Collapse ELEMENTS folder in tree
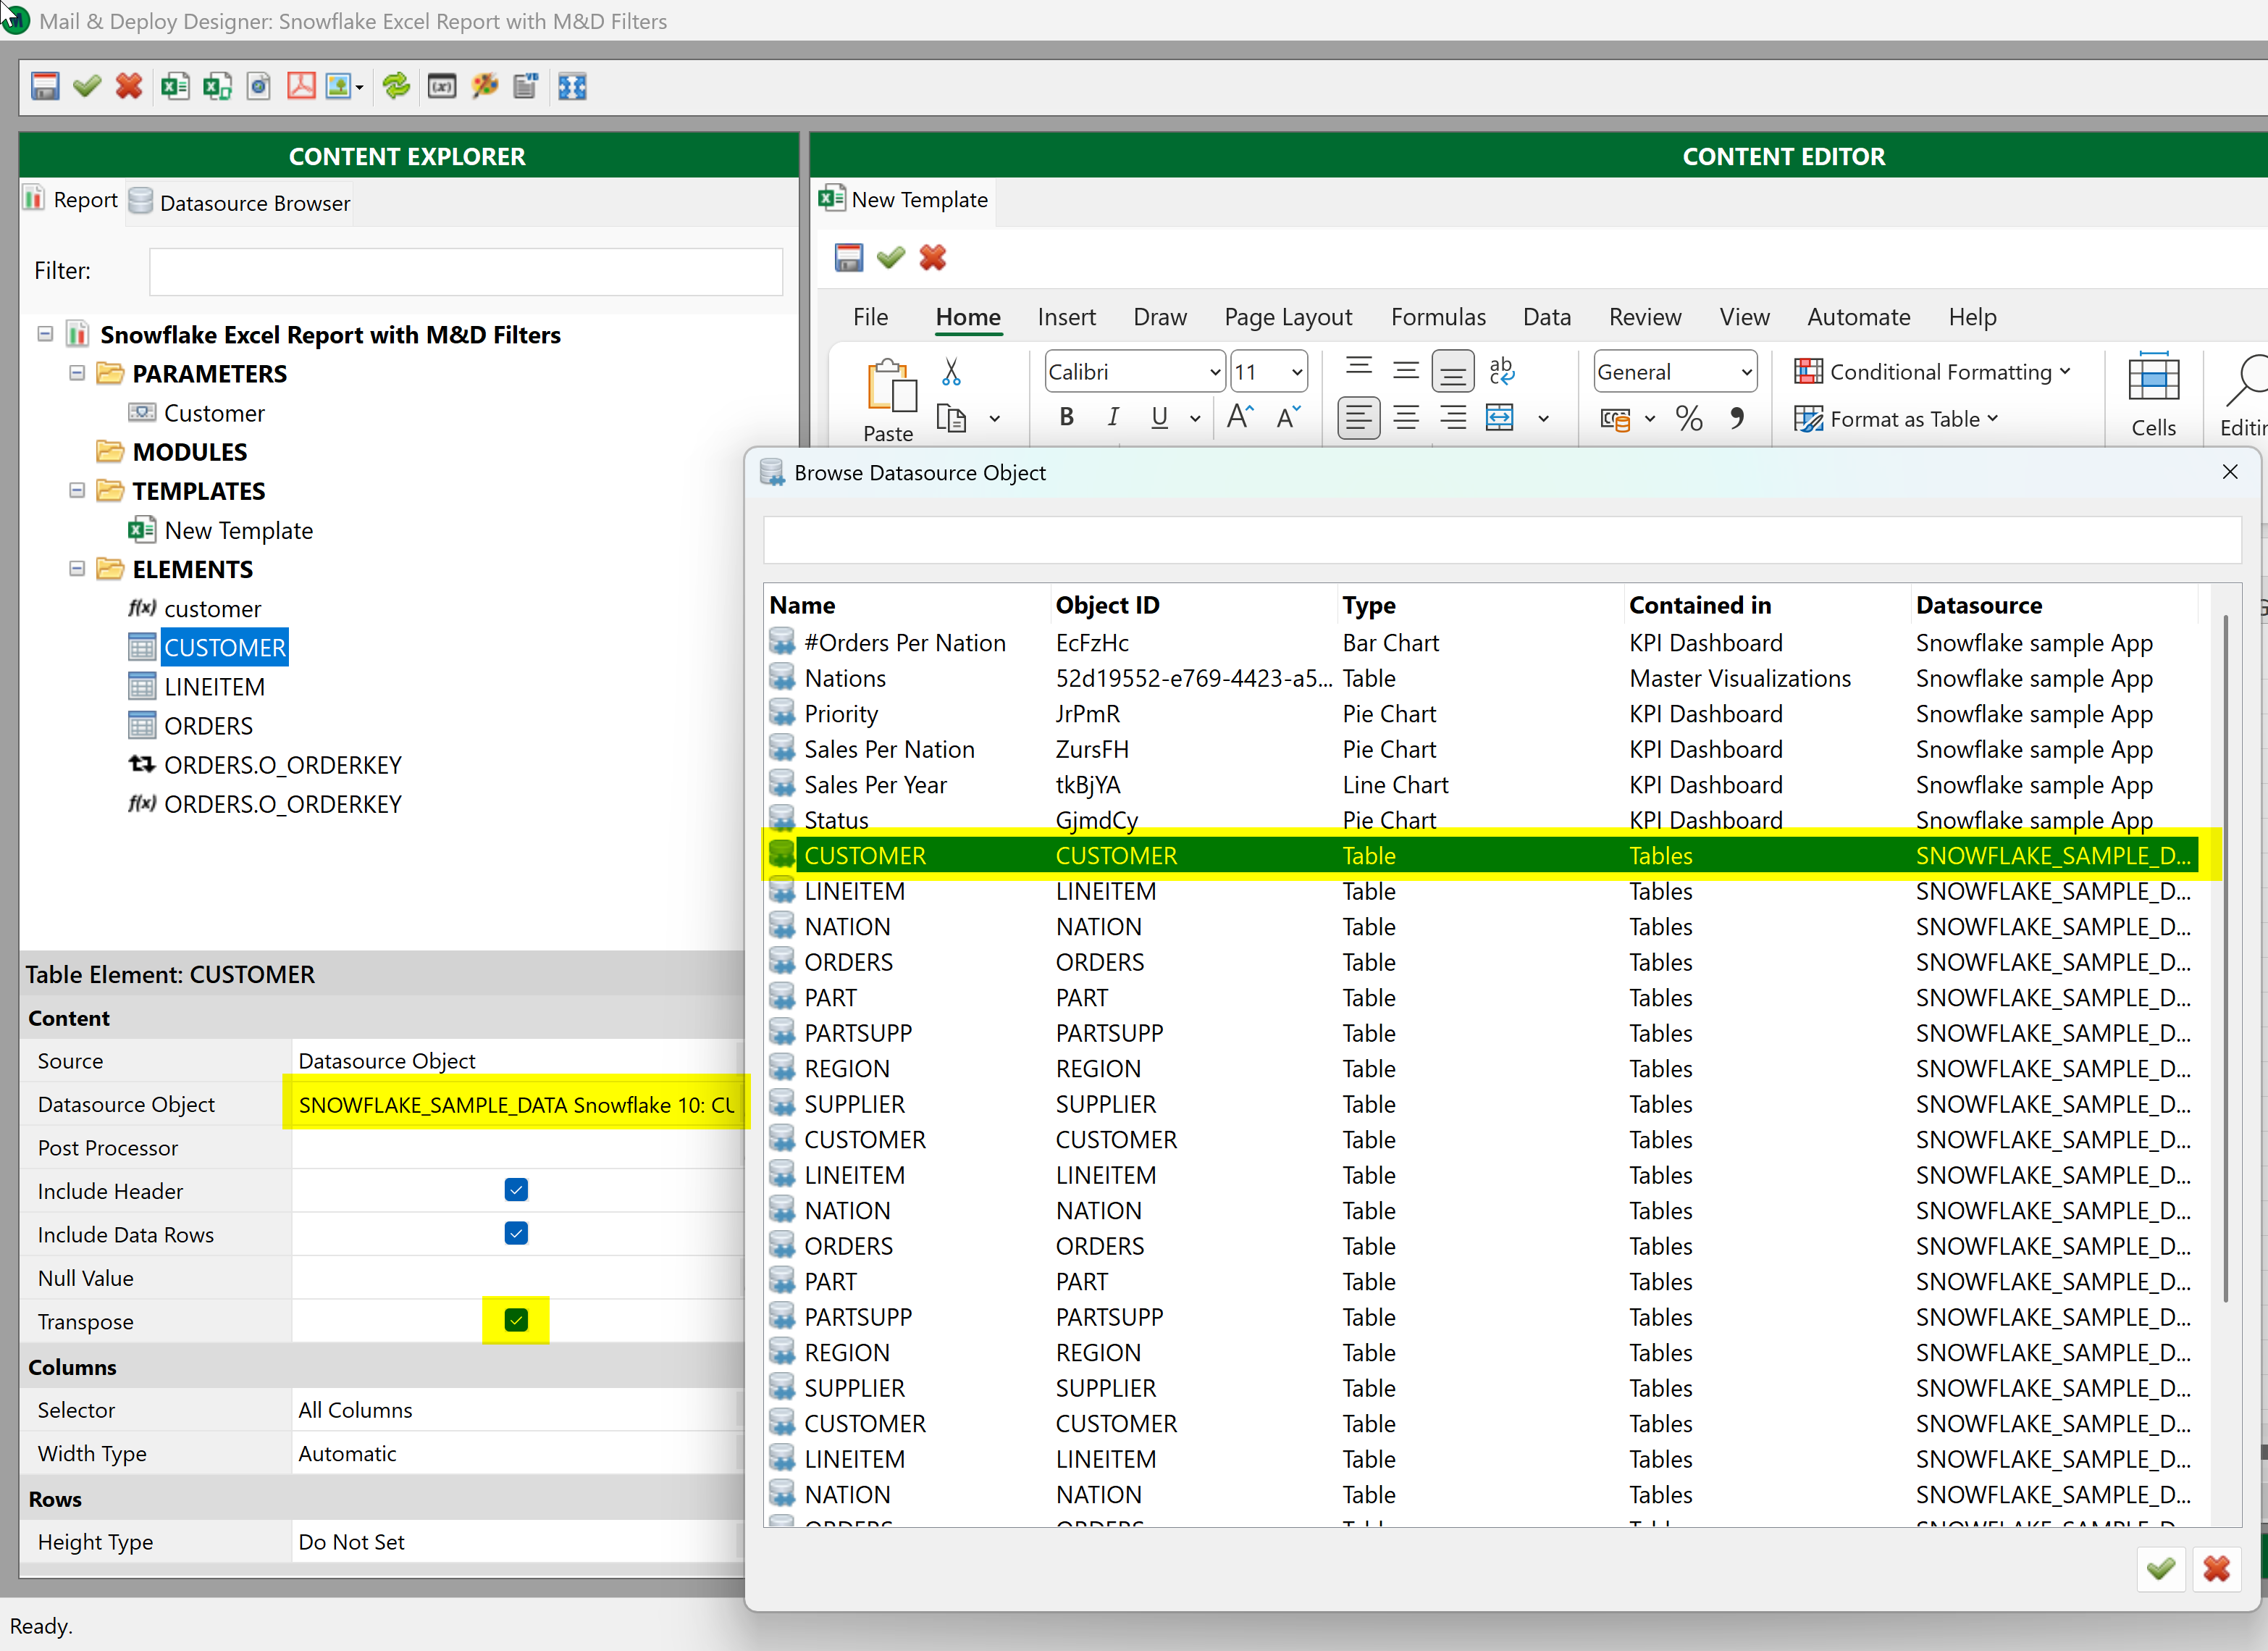The image size is (2268, 1651). click(77, 569)
